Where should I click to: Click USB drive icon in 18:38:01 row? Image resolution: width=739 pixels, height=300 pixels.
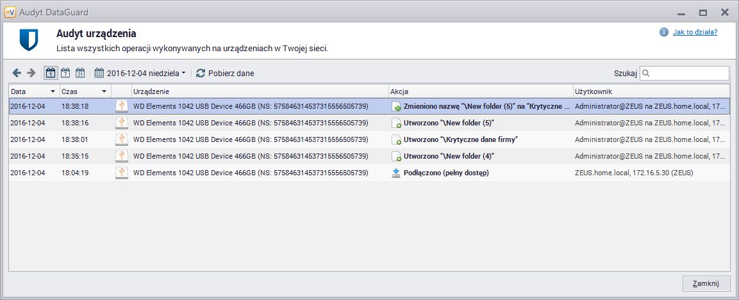[122, 139]
